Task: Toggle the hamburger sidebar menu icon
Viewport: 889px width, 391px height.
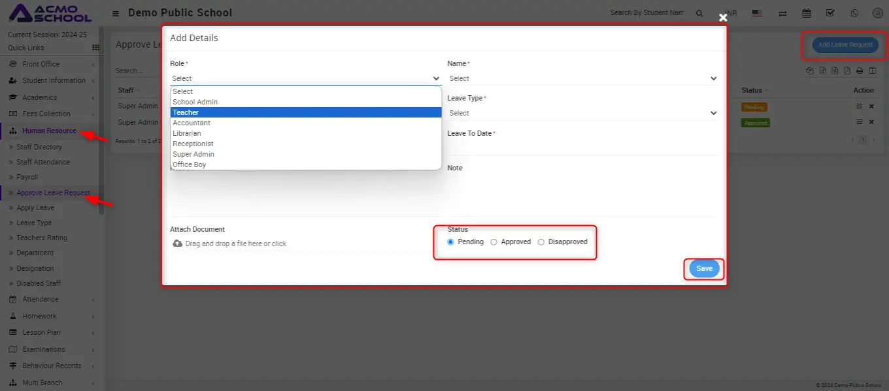Action: point(116,13)
